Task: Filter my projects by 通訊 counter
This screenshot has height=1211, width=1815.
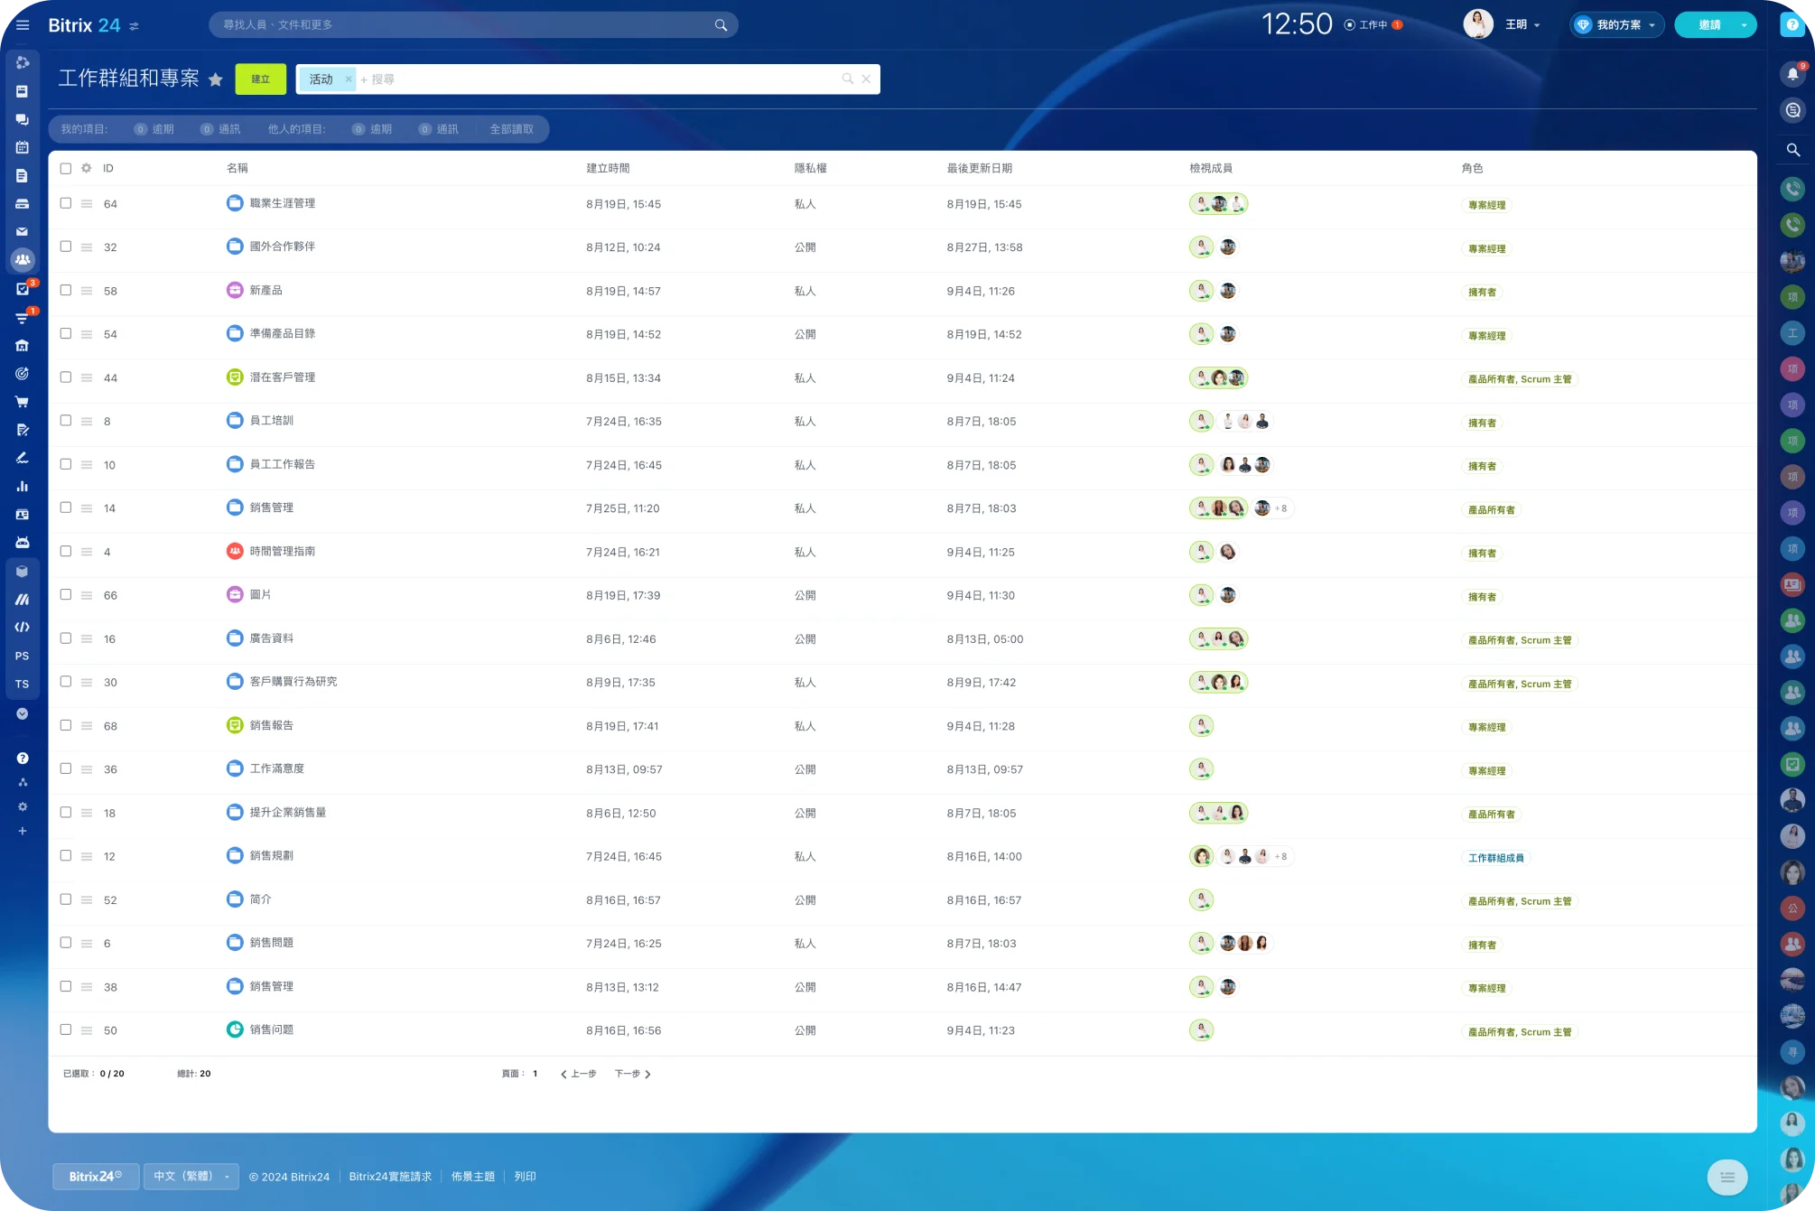Action: click(220, 129)
